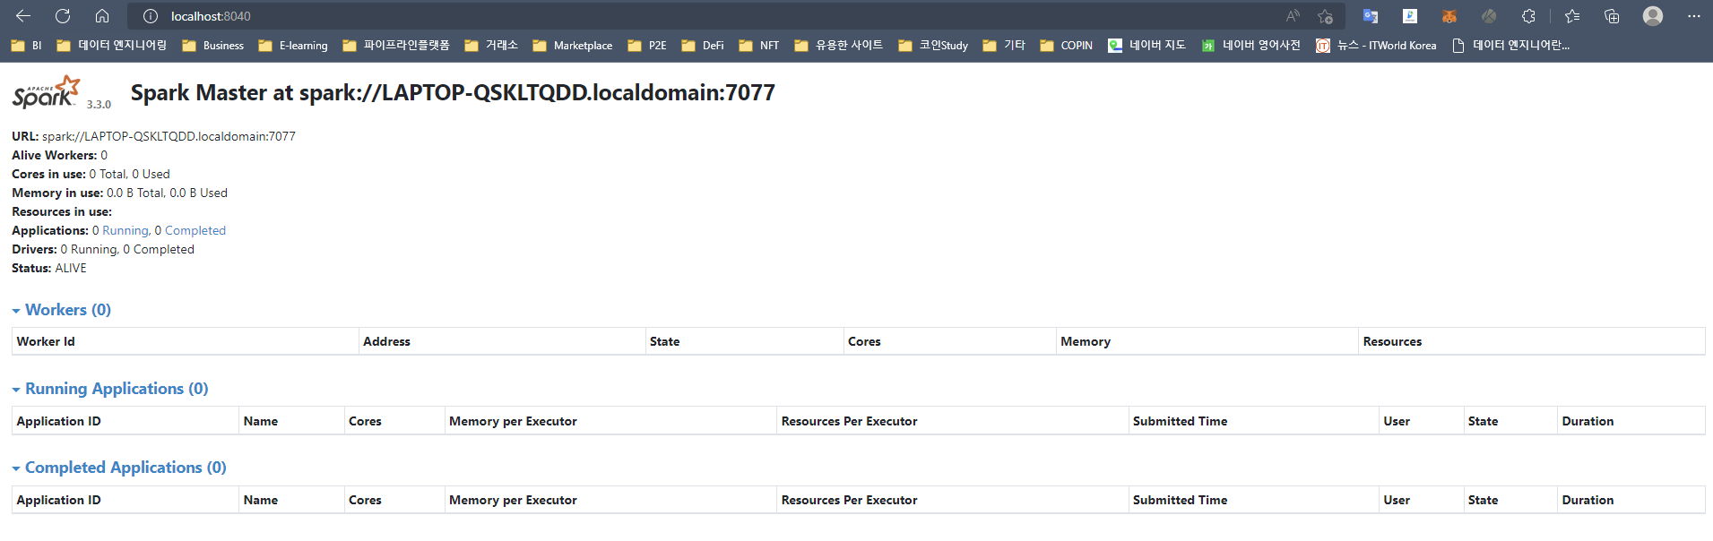Image resolution: width=1713 pixels, height=541 pixels.
Task: Open the Collections icon
Action: 1612,16
